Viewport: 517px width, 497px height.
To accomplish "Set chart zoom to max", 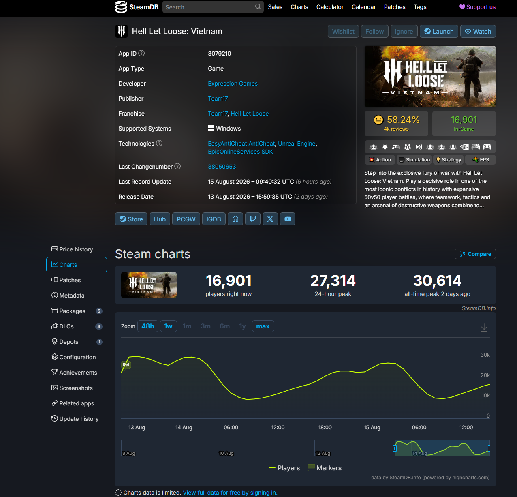I will click(263, 326).
